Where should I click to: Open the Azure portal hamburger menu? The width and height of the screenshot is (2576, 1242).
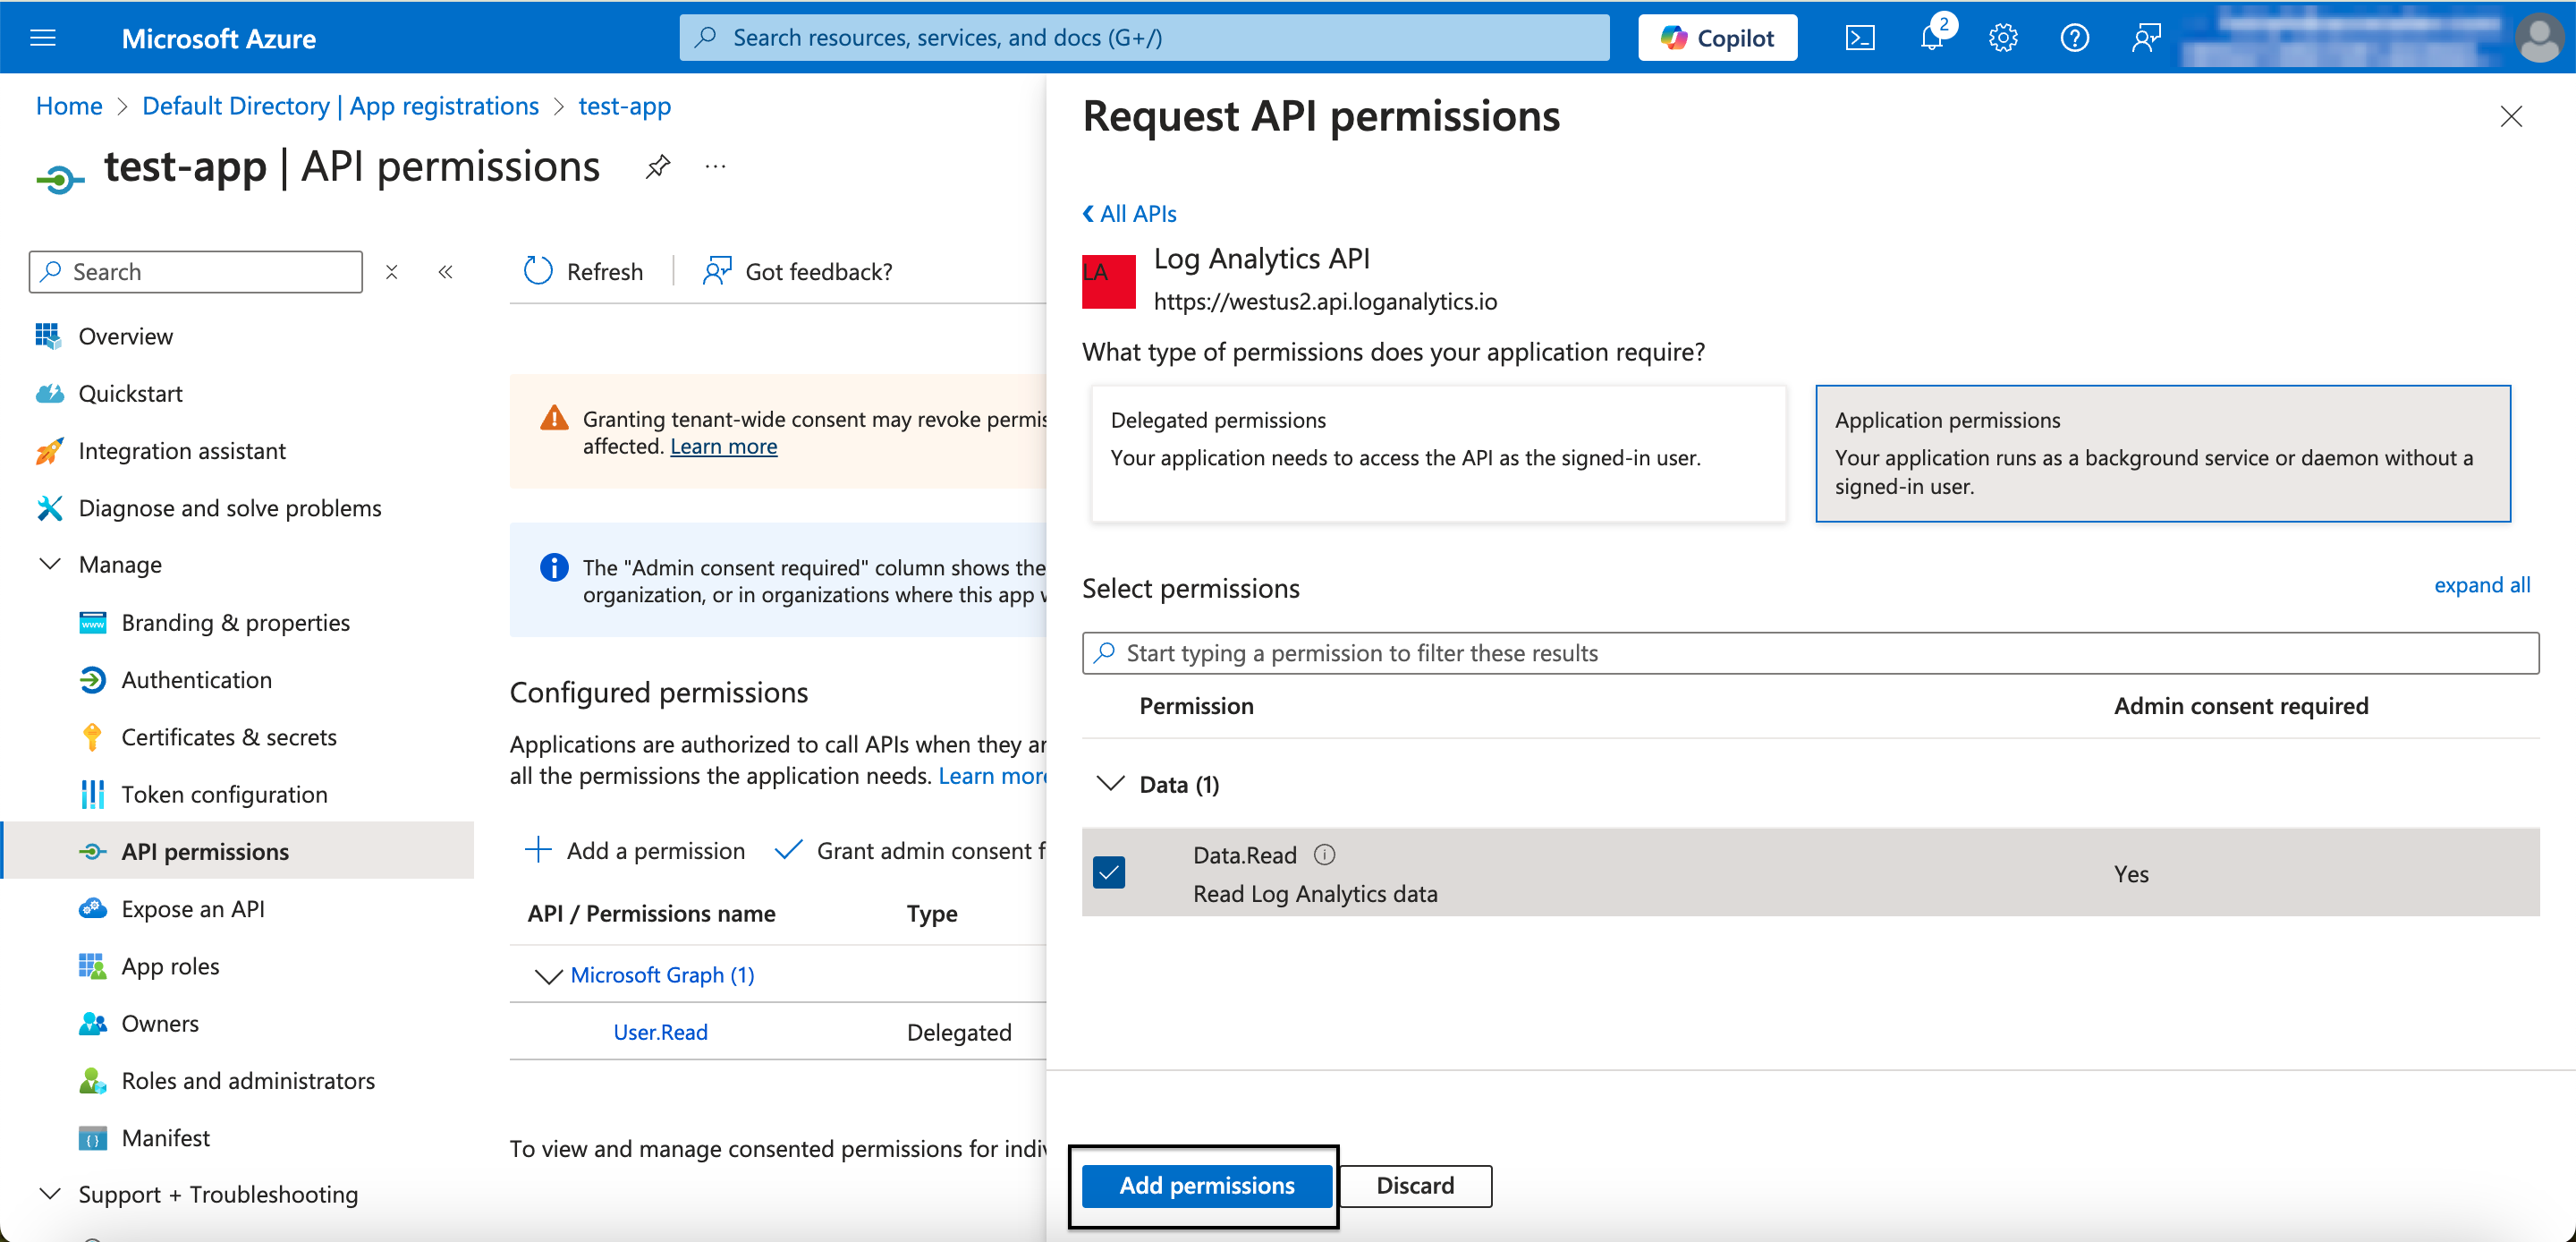43,38
